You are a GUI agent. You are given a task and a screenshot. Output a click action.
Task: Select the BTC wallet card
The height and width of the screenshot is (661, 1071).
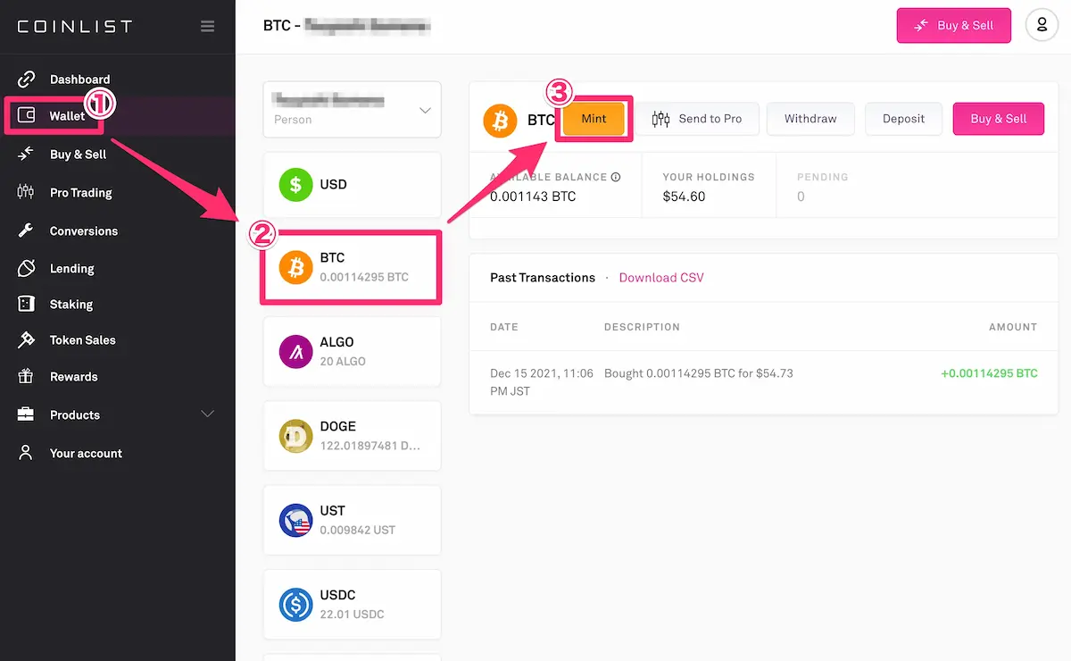pyautogui.click(x=353, y=267)
